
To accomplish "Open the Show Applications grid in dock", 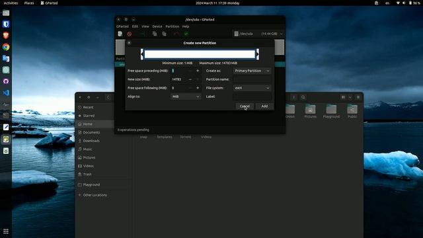I will (x=6, y=231).
